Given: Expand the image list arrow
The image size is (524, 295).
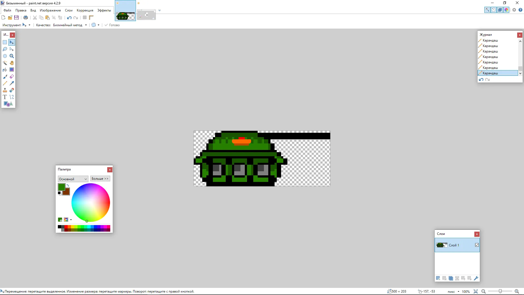Looking at the screenshot, I should (x=160, y=10).
